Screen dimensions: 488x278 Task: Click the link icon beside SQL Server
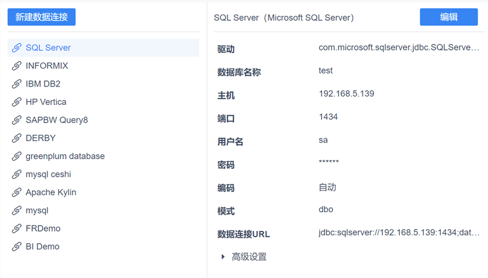(x=16, y=48)
